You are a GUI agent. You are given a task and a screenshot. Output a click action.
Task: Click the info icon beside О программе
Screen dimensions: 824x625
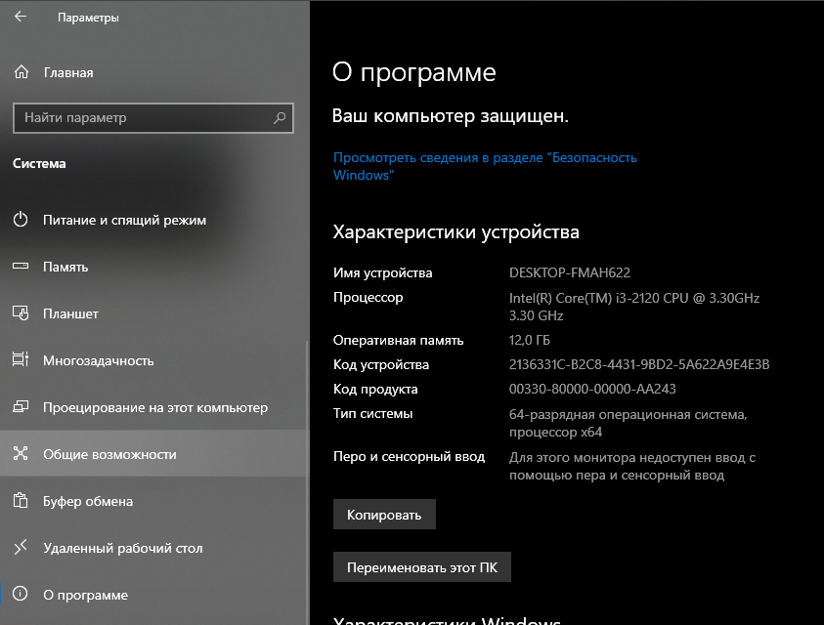tap(22, 595)
